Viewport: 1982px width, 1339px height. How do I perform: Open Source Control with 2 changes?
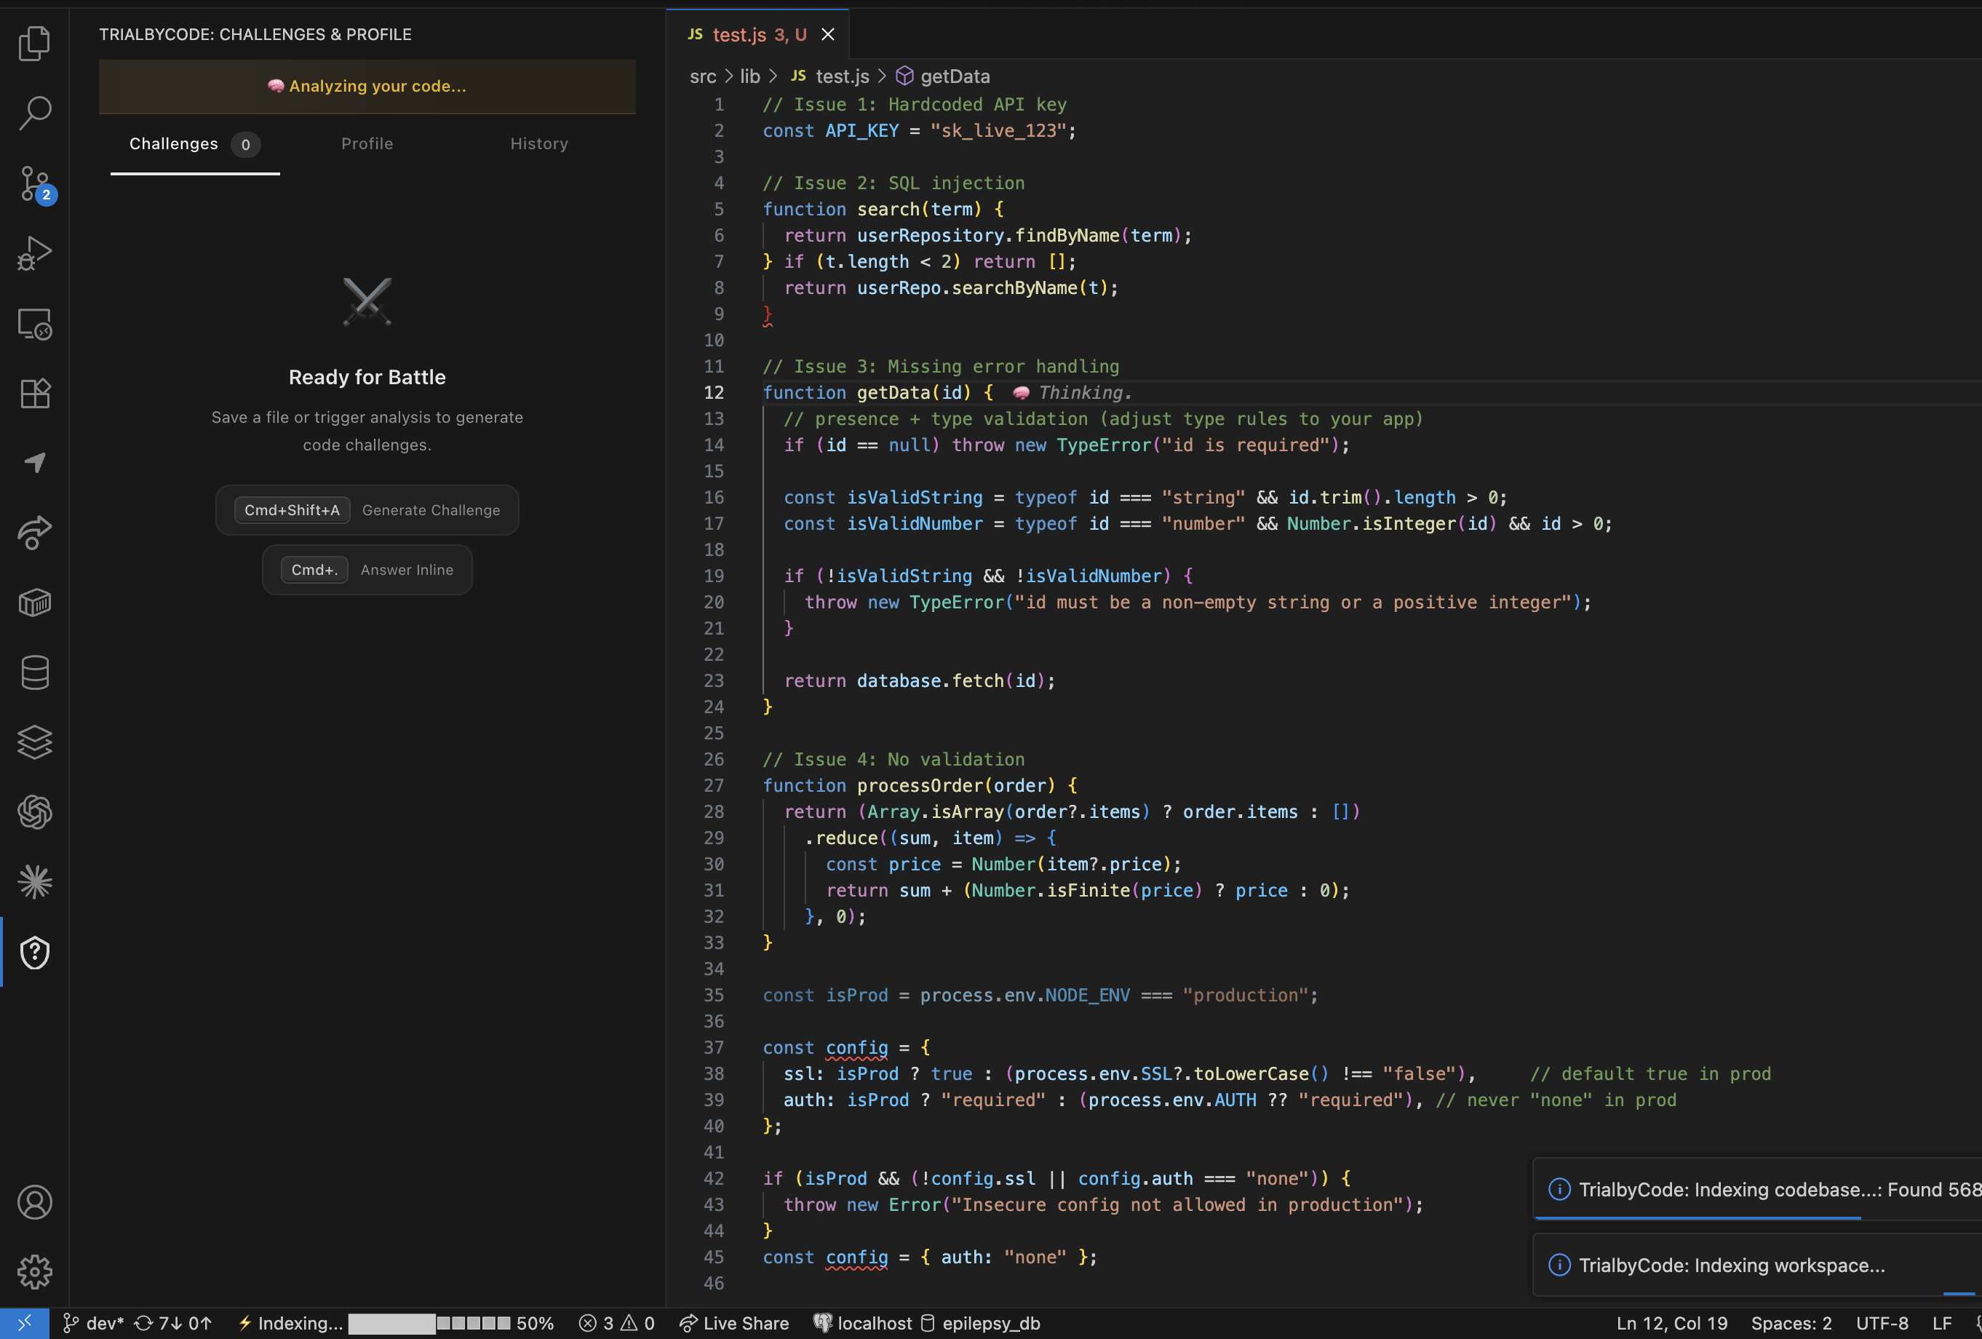tap(34, 183)
